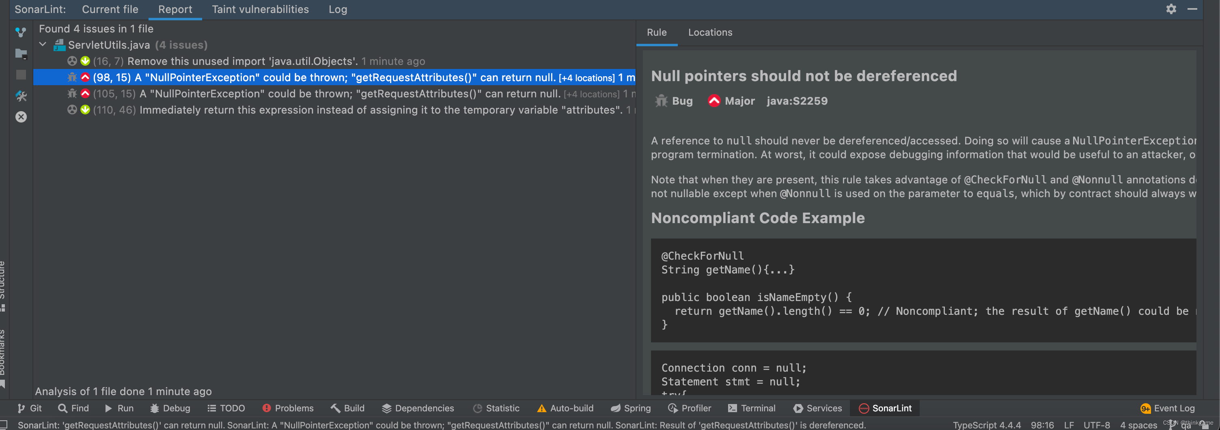Screen dimensions: 1220x430
Task: Change the LF line separator
Action: tap(1069, 425)
